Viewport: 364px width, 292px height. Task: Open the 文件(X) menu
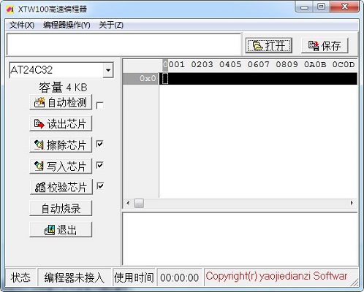coord(22,25)
